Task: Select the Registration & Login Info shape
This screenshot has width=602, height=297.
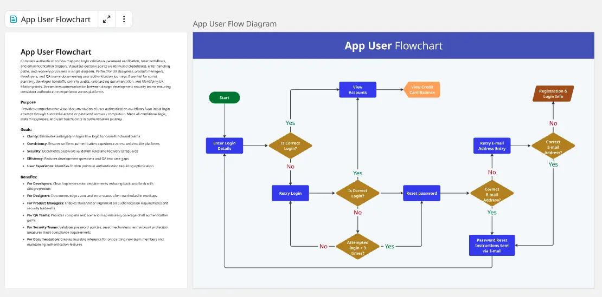Action: click(x=552, y=94)
